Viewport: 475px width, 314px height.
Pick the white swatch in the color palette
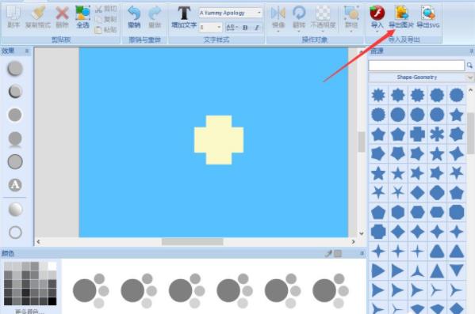(x=52, y=266)
